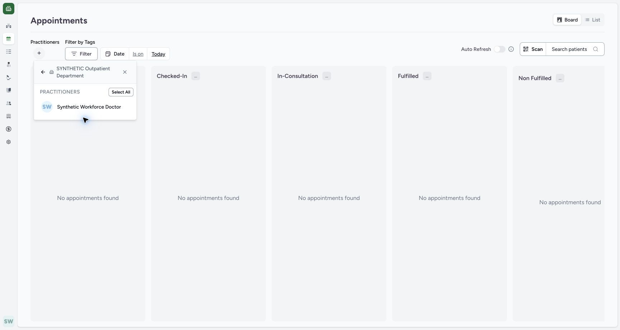
Task: Switch to List view
Action: 593,20
